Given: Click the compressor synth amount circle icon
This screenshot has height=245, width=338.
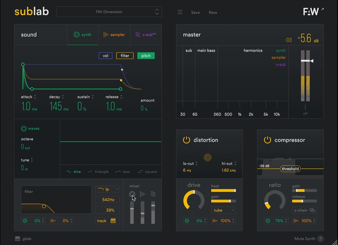Looking at the screenshot, I should [x=268, y=221].
